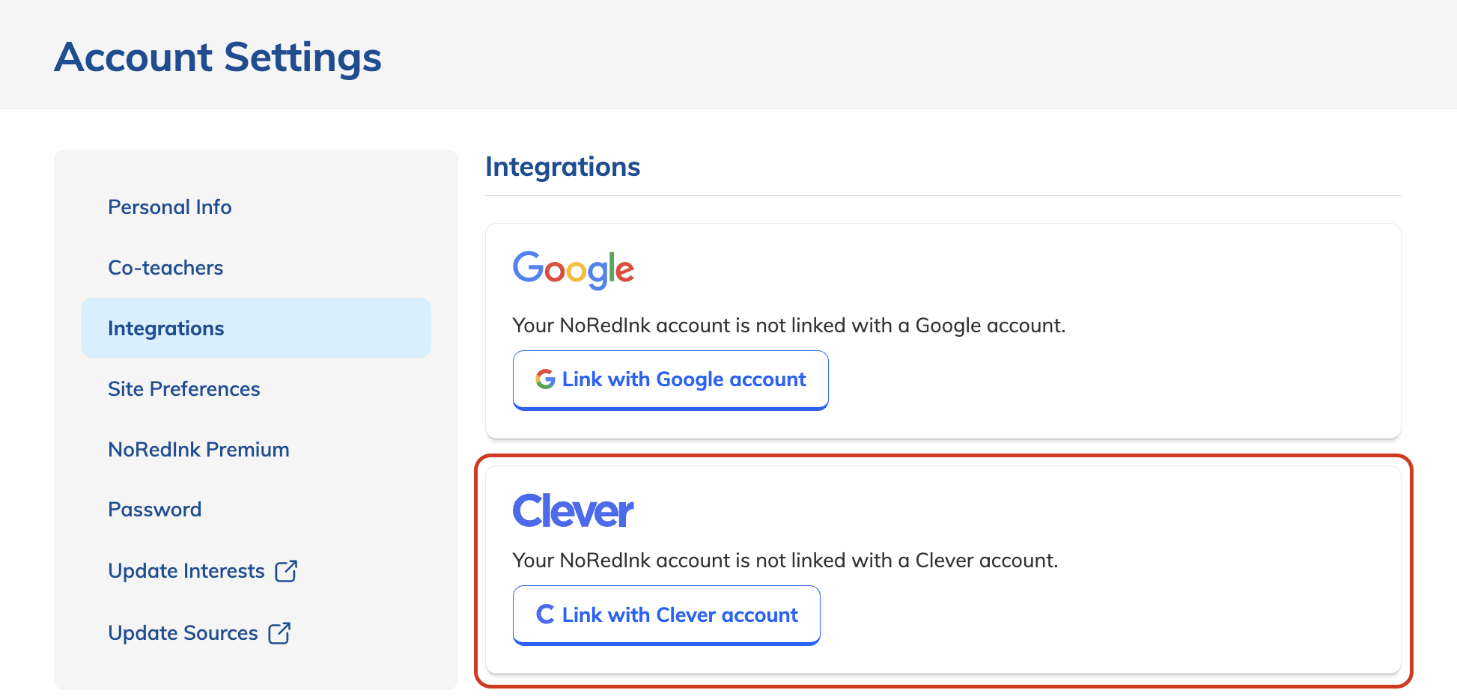
Task: Select Co-teachers in the sidebar
Action: (x=165, y=267)
